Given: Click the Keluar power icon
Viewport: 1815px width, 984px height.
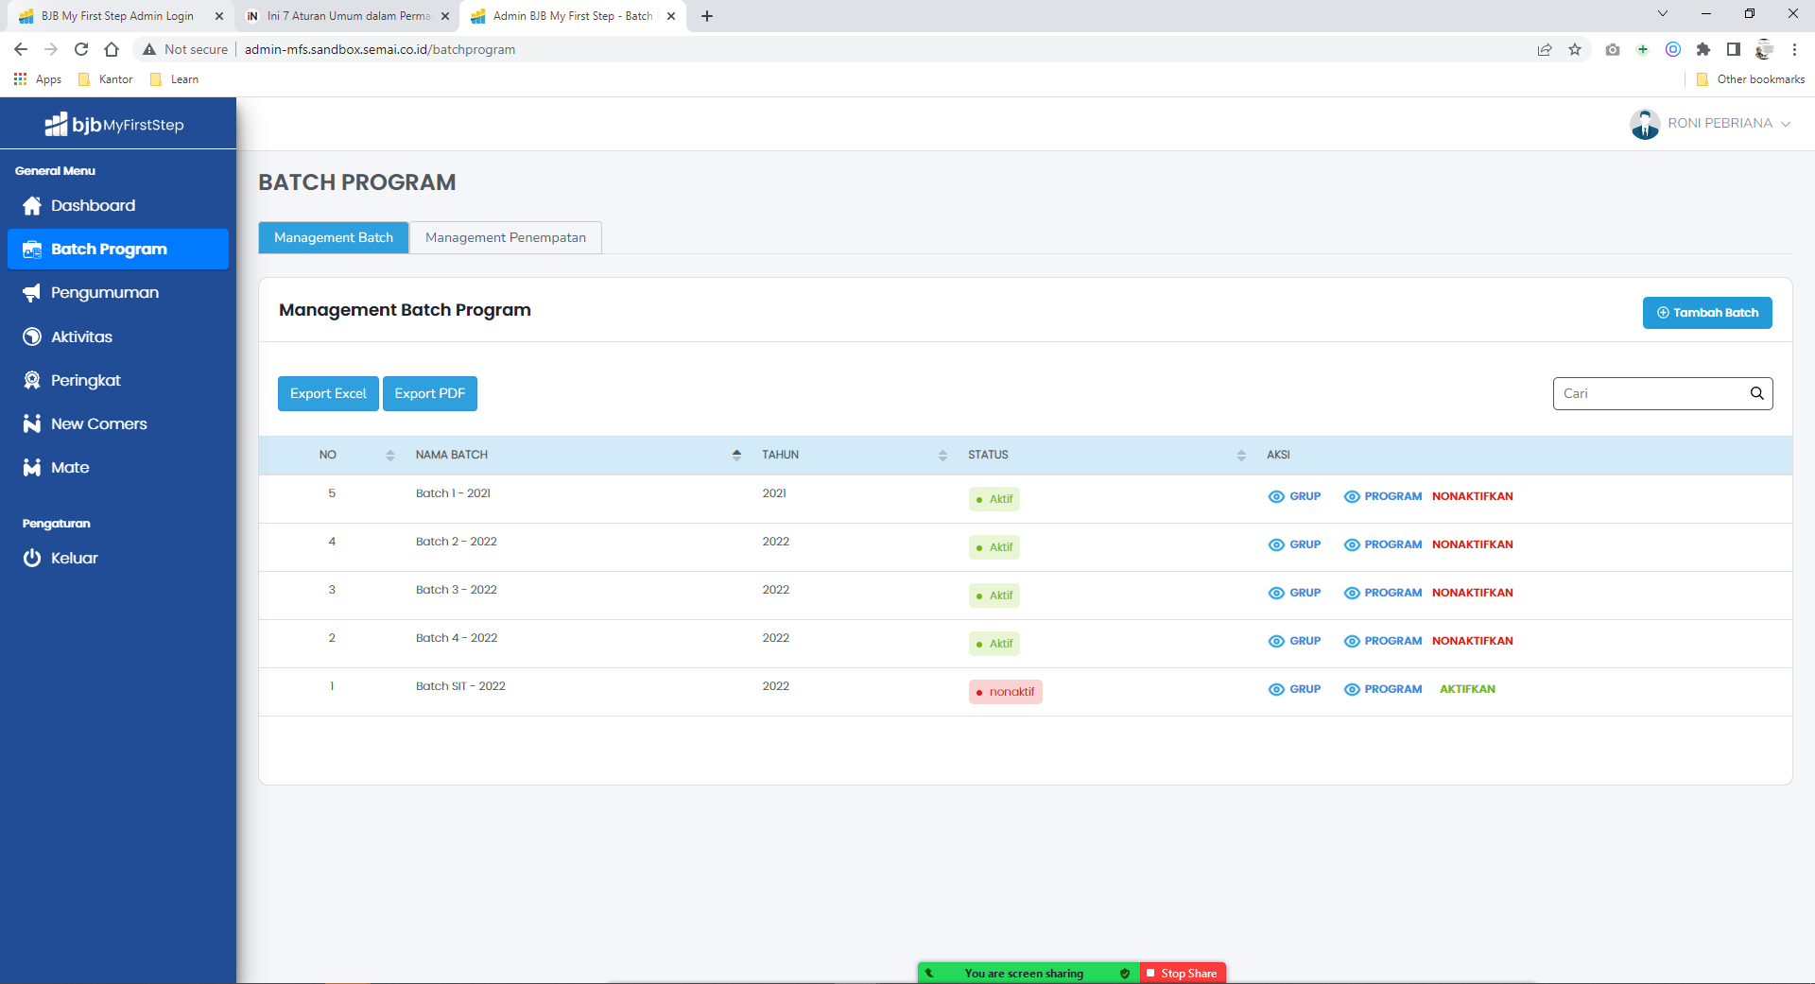Looking at the screenshot, I should pyautogui.click(x=32, y=559).
